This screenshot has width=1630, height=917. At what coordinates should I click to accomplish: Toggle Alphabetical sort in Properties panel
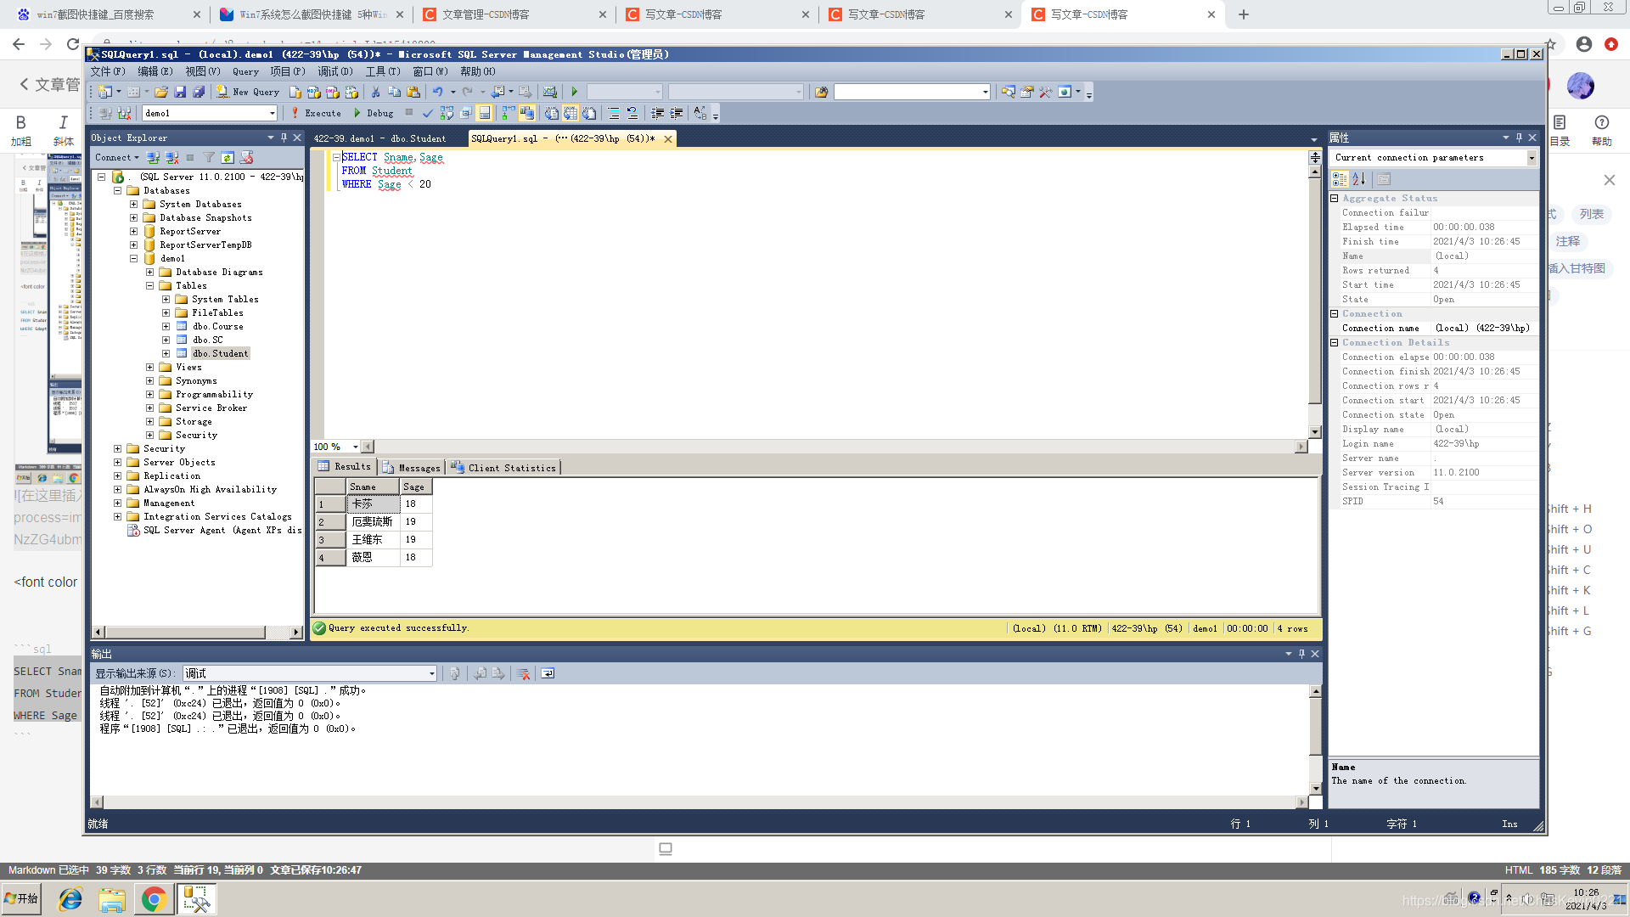click(1359, 179)
